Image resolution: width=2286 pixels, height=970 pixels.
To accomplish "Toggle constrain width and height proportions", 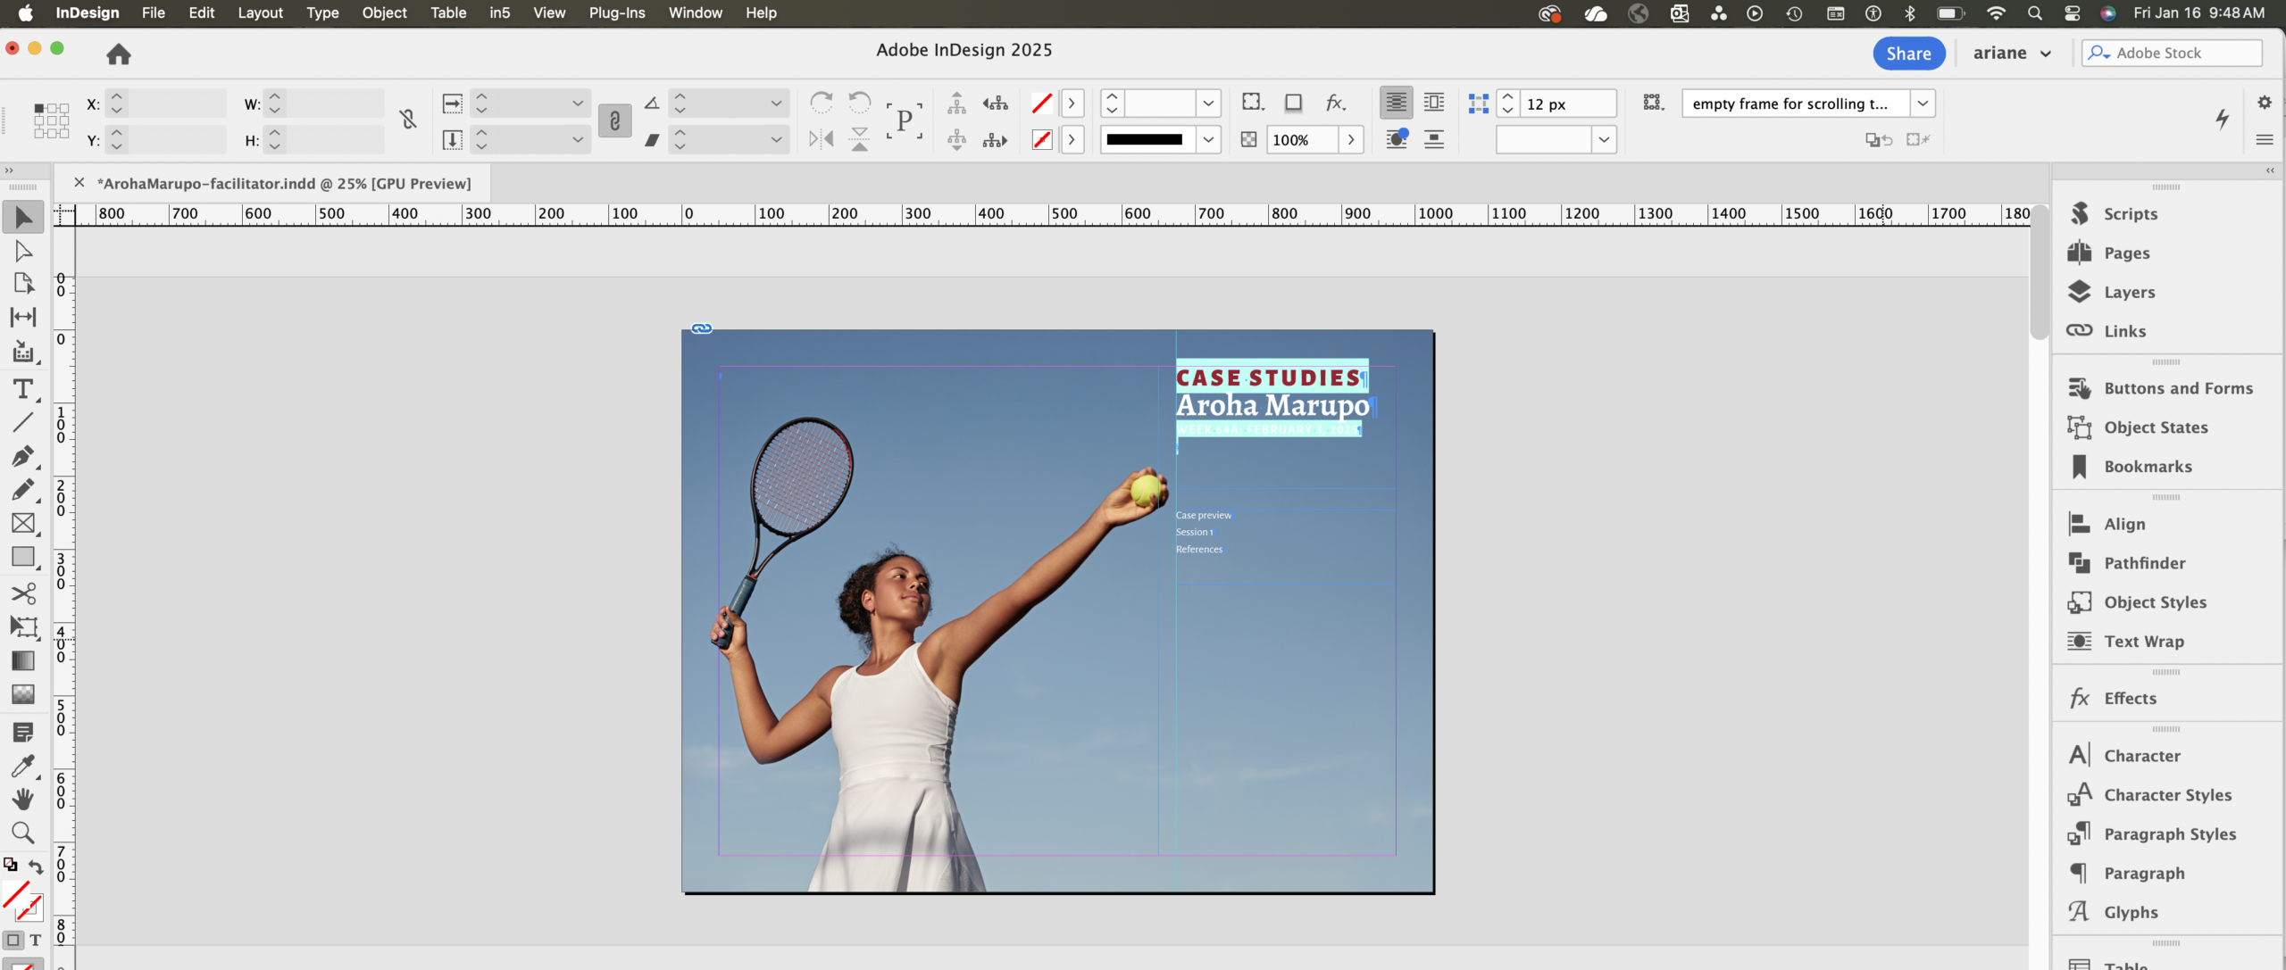I will pos(408,120).
